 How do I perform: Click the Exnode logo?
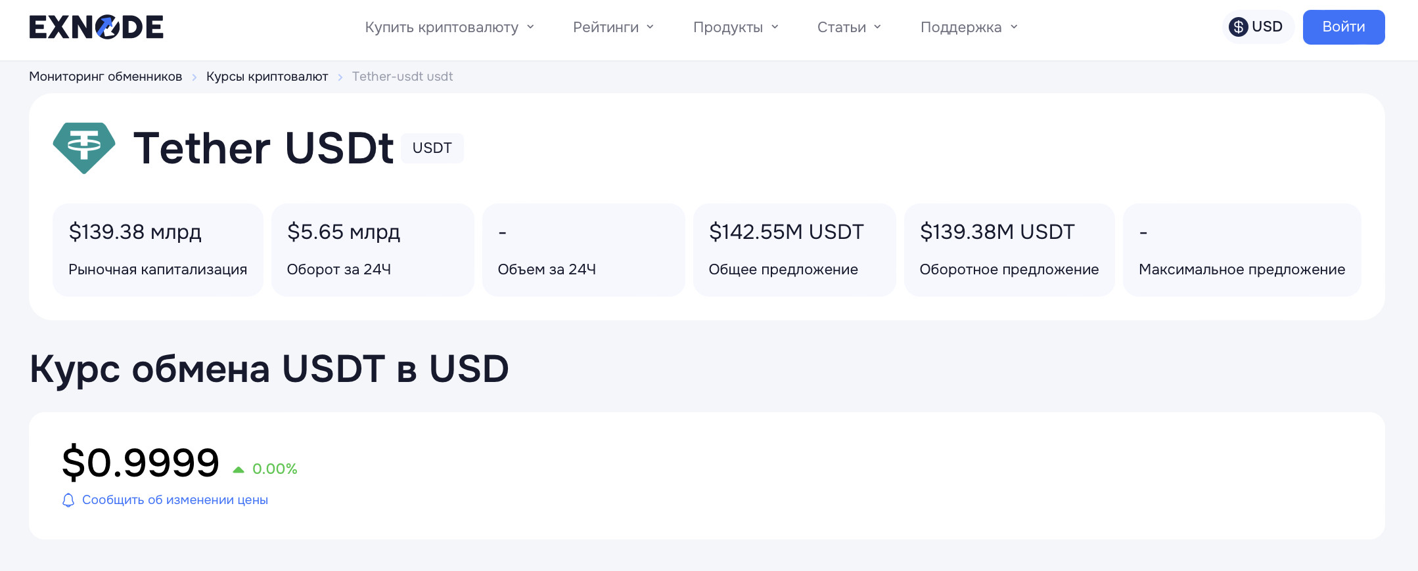point(96,27)
